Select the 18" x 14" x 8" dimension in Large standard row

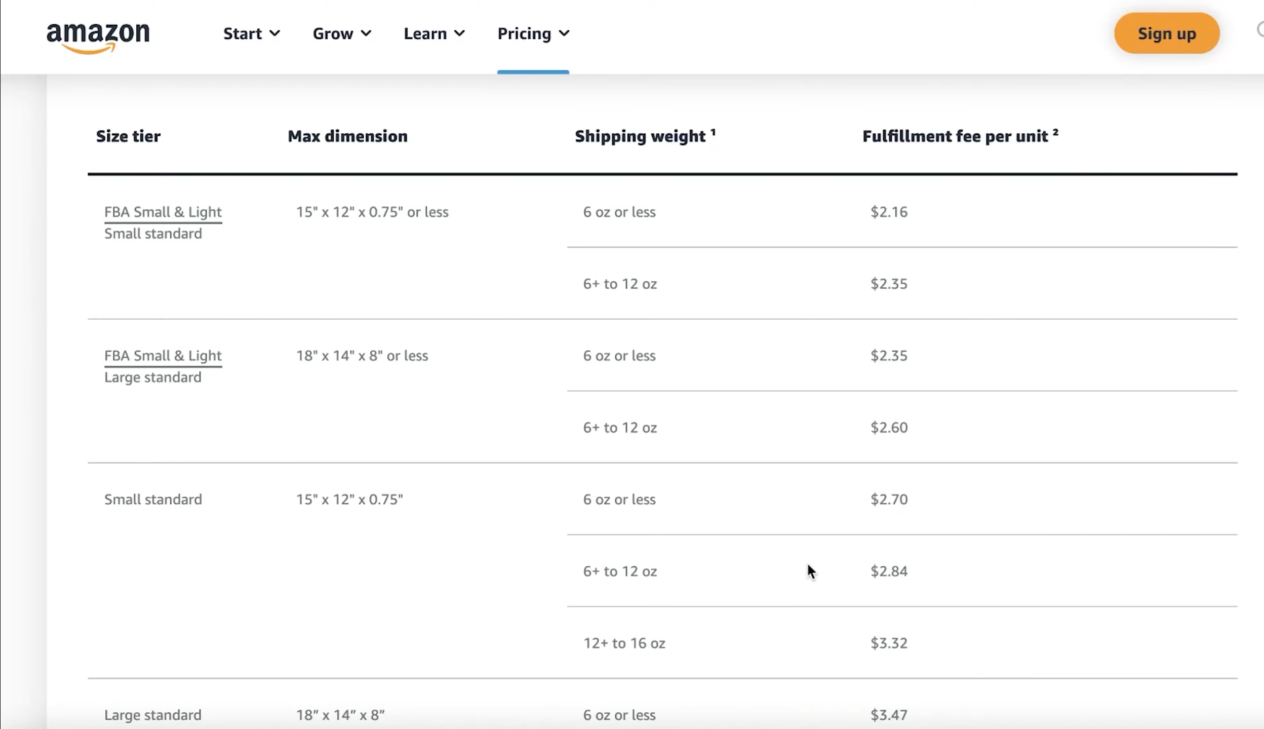click(340, 715)
